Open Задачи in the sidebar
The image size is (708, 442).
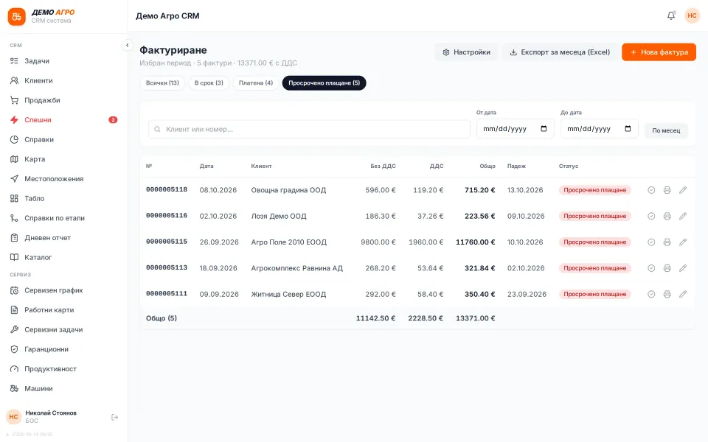coord(63,61)
